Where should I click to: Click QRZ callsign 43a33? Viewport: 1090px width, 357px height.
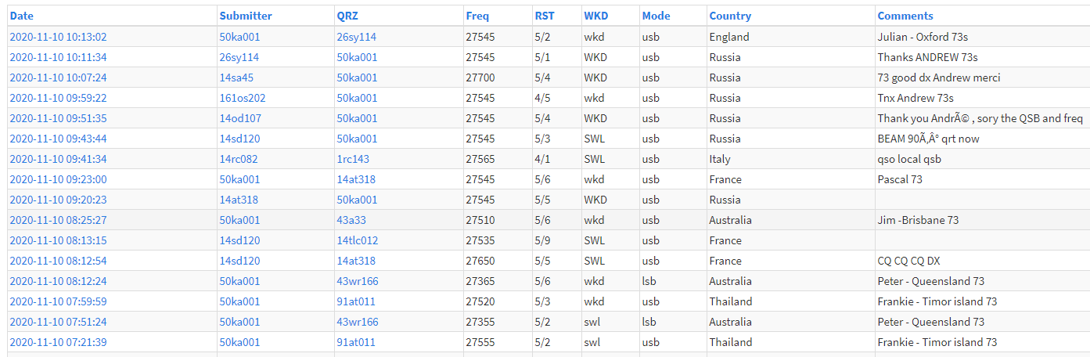click(x=351, y=220)
